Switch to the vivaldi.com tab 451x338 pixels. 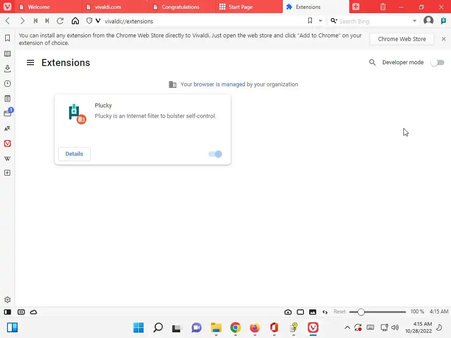click(x=115, y=7)
